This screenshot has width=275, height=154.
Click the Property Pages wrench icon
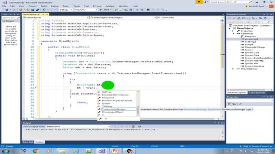point(240,104)
